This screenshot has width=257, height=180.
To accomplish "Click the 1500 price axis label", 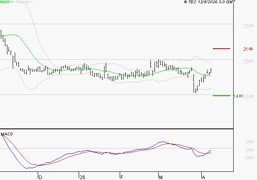I will click(x=248, y=97).
